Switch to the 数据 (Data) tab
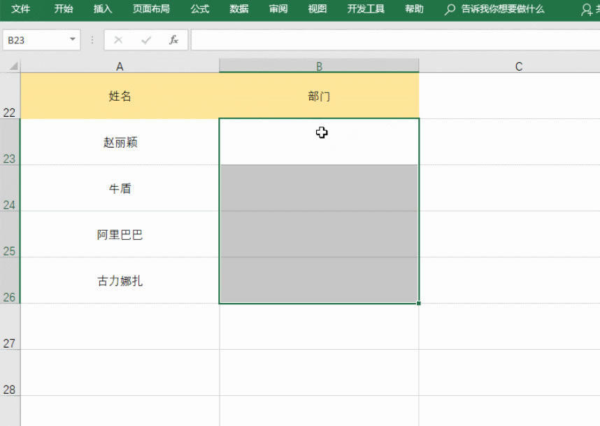Screen dimensions: 600x426 (238, 10)
